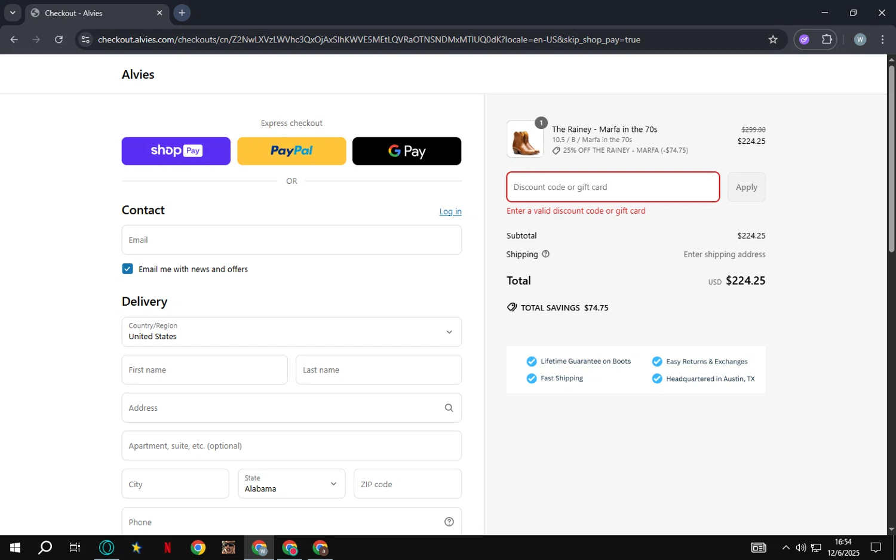Click the crossed-out $299.00 price
This screenshot has height=560, width=896.
753,130
